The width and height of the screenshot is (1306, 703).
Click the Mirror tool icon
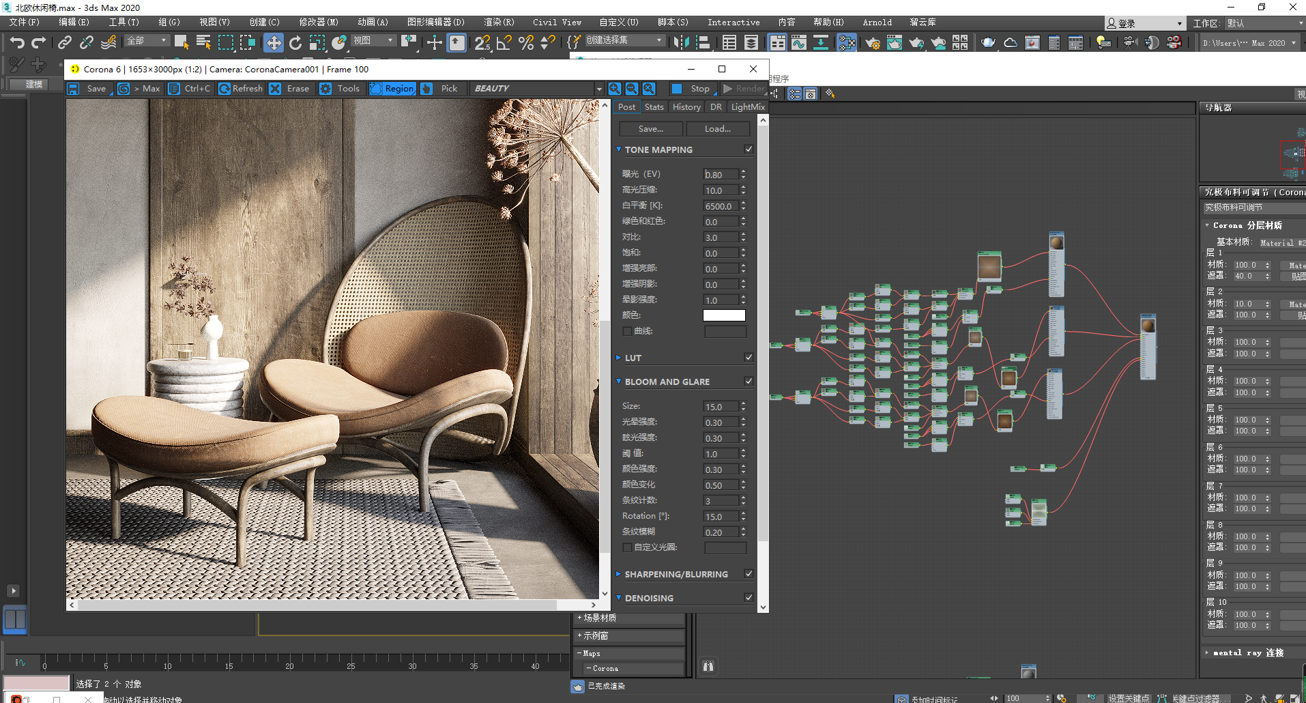(680, 43)
